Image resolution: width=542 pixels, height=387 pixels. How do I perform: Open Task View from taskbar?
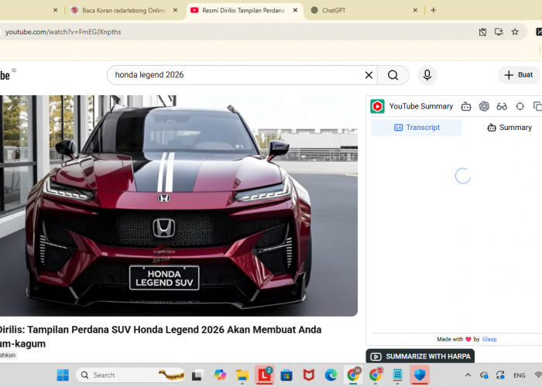click(197, 375)
